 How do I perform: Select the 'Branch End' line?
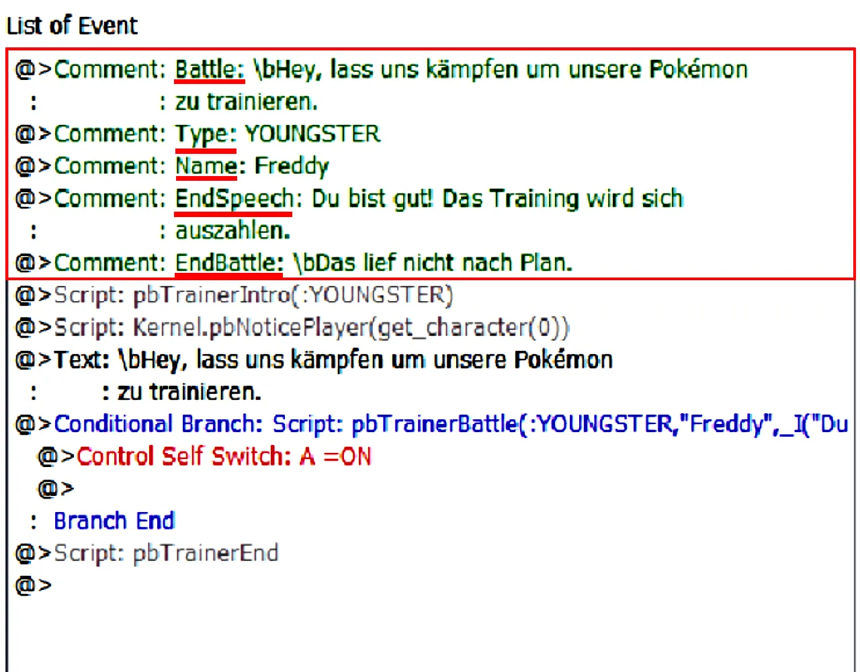click(102, 521)
